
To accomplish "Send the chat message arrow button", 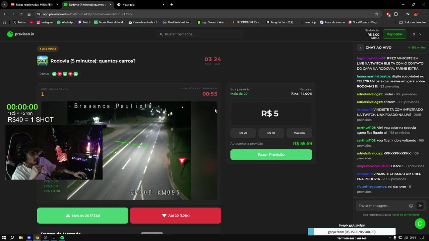I will pyautogui.click(x=420, y=206).
